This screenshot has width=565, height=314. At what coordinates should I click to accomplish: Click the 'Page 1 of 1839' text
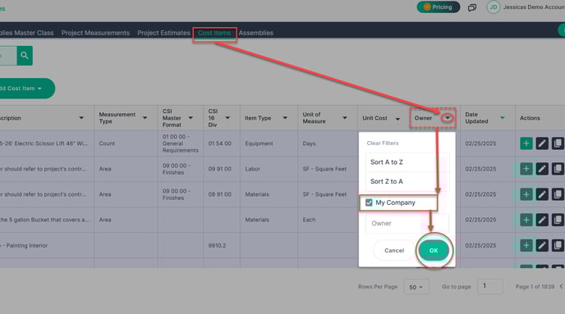535,287
